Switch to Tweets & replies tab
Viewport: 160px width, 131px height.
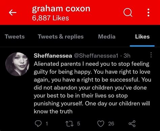click(61, 37)
